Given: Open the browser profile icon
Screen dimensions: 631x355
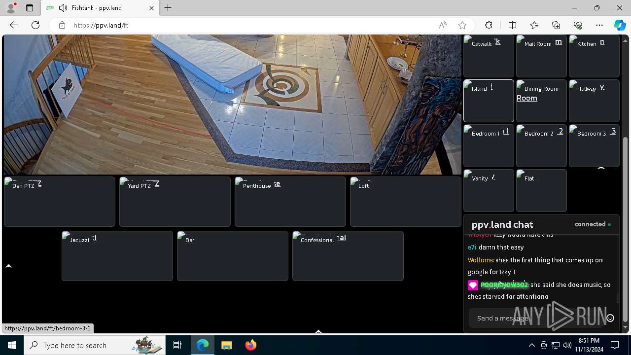Looking at the screenshot, I should [x=10, y=8].
